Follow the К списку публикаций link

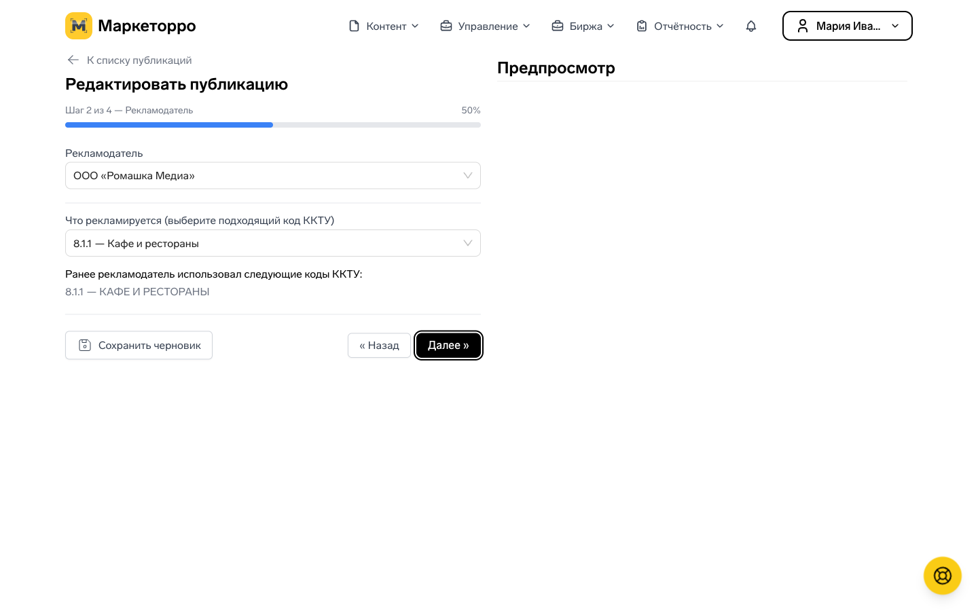[x=139, y=60]
